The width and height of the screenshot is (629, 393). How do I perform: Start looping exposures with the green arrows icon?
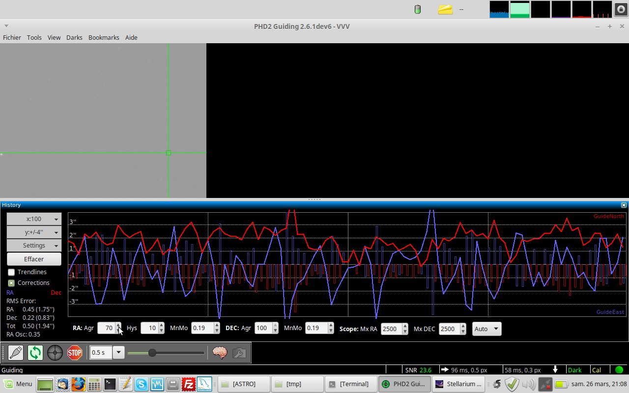pyautogui.click(x=35, y=353)
